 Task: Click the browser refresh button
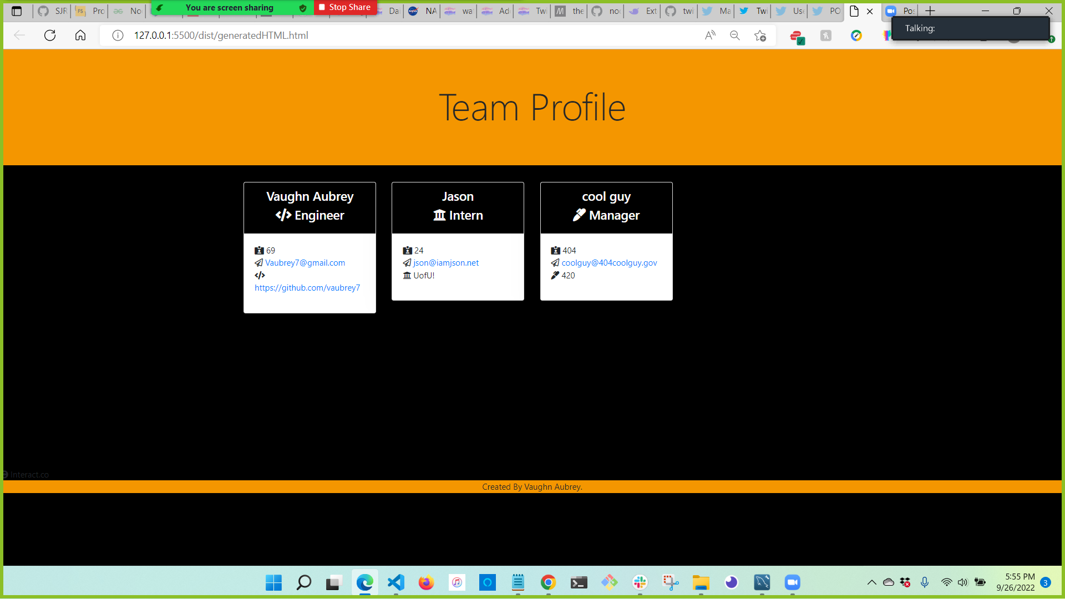pos(50,35)
